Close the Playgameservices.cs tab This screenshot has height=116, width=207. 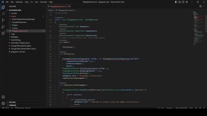coord(69,6)
